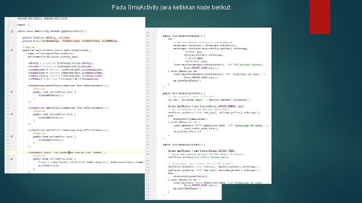Click the class gutter icon beside SmsActivity declaration
Image resolution: width=362 pixels, height=203 pixels.
[x=12, y=31]
